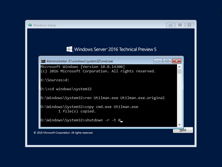This screenshot has width=222, height=167.
Task: Click the Windows logo beside Windows Server 2016
Action: pos(70,49)
